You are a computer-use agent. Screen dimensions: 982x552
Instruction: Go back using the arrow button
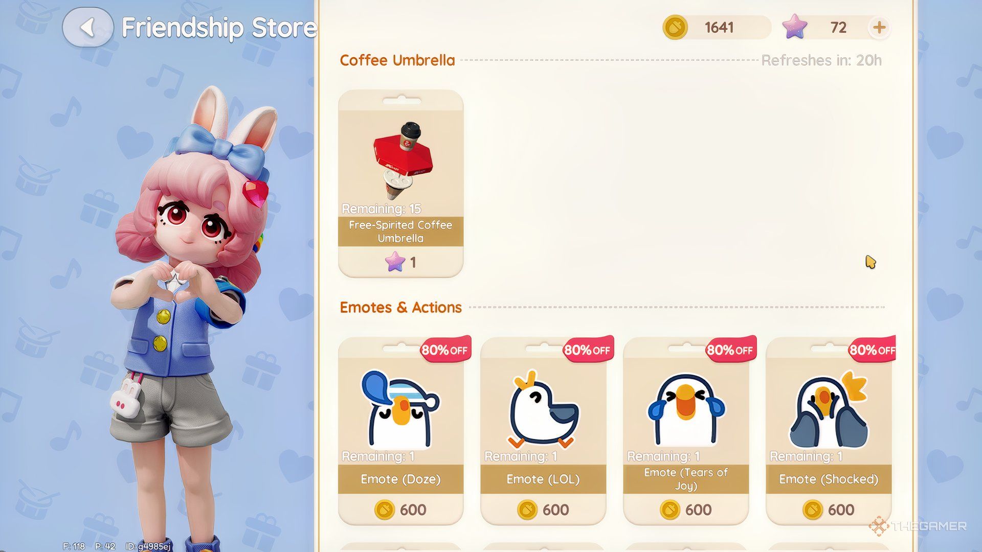pos(87,27)
